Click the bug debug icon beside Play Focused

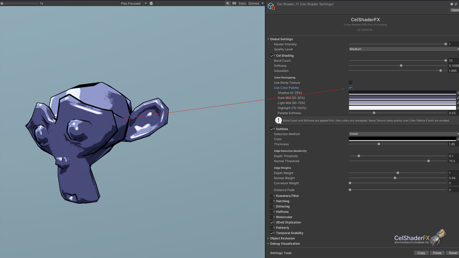click(x=151, y=3)
